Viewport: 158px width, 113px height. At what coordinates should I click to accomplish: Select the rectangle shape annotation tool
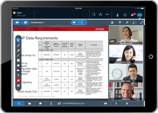click(x=18, y=60)
